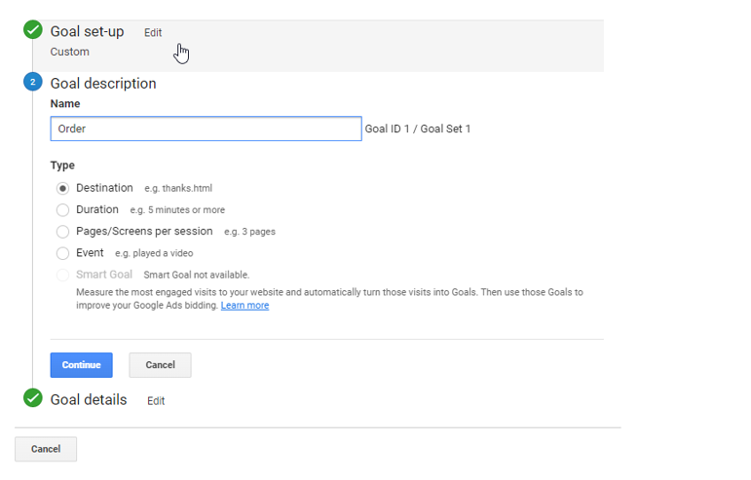Click the blue step 2 circle icon
This screenshot has width=751, height=480.
tap(33, 82)
